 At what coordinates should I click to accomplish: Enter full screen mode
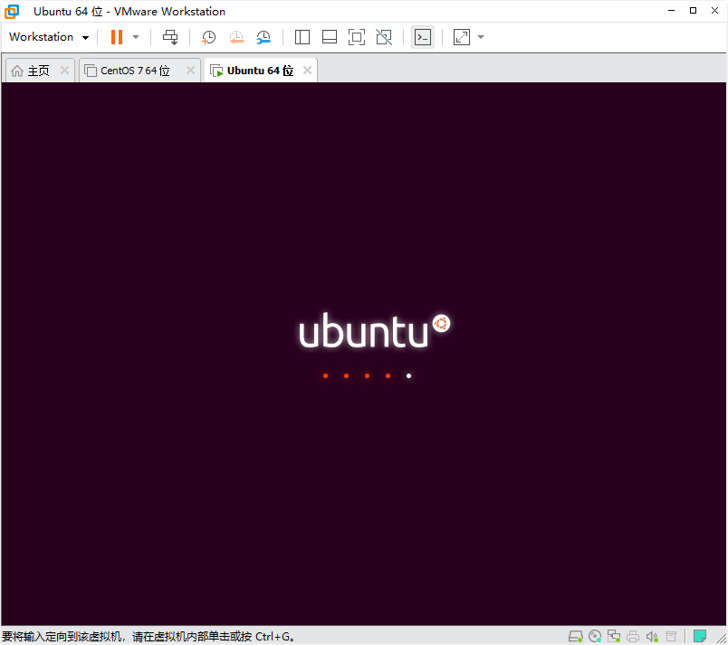click(357, 37)
